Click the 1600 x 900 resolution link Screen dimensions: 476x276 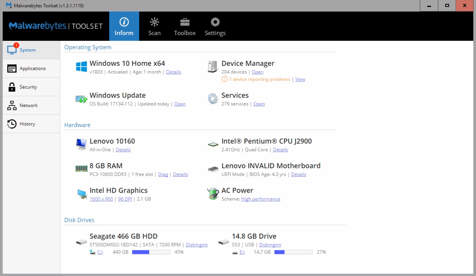coord(101,199)
